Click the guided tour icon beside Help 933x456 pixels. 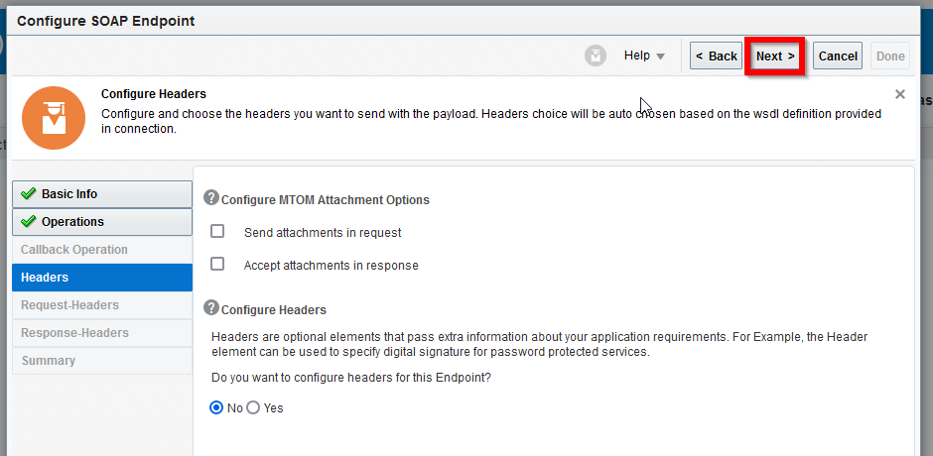pos(595,56)
